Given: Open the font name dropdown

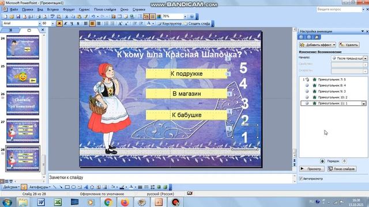Looking at the screenshot, I should pyautogui.click(x=39, y=24).
